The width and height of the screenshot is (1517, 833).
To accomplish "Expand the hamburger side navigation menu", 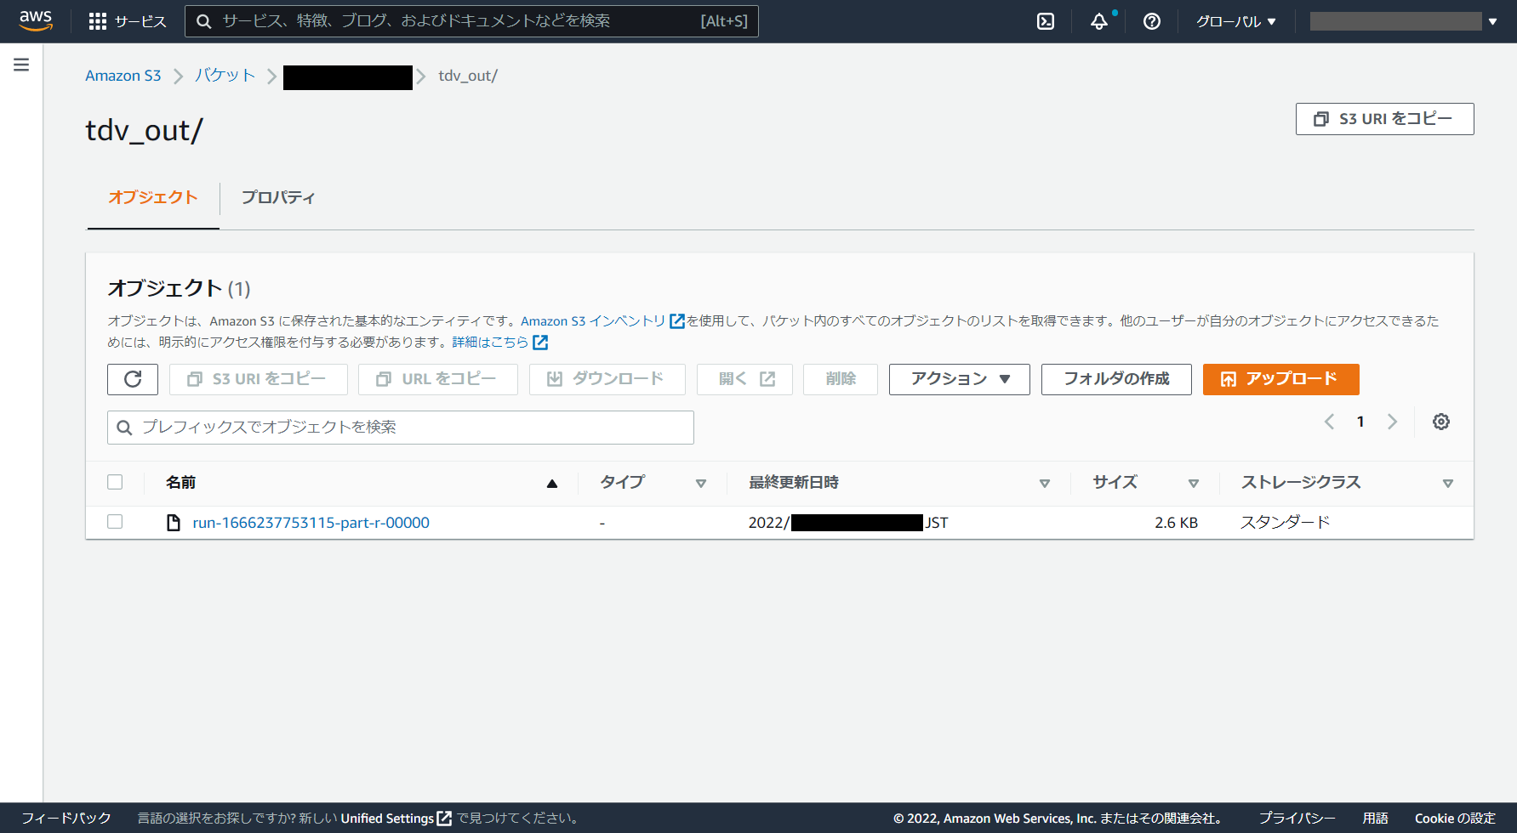I will (x=21, y=65).
